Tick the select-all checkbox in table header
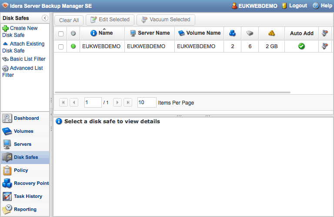 (61, 33)
